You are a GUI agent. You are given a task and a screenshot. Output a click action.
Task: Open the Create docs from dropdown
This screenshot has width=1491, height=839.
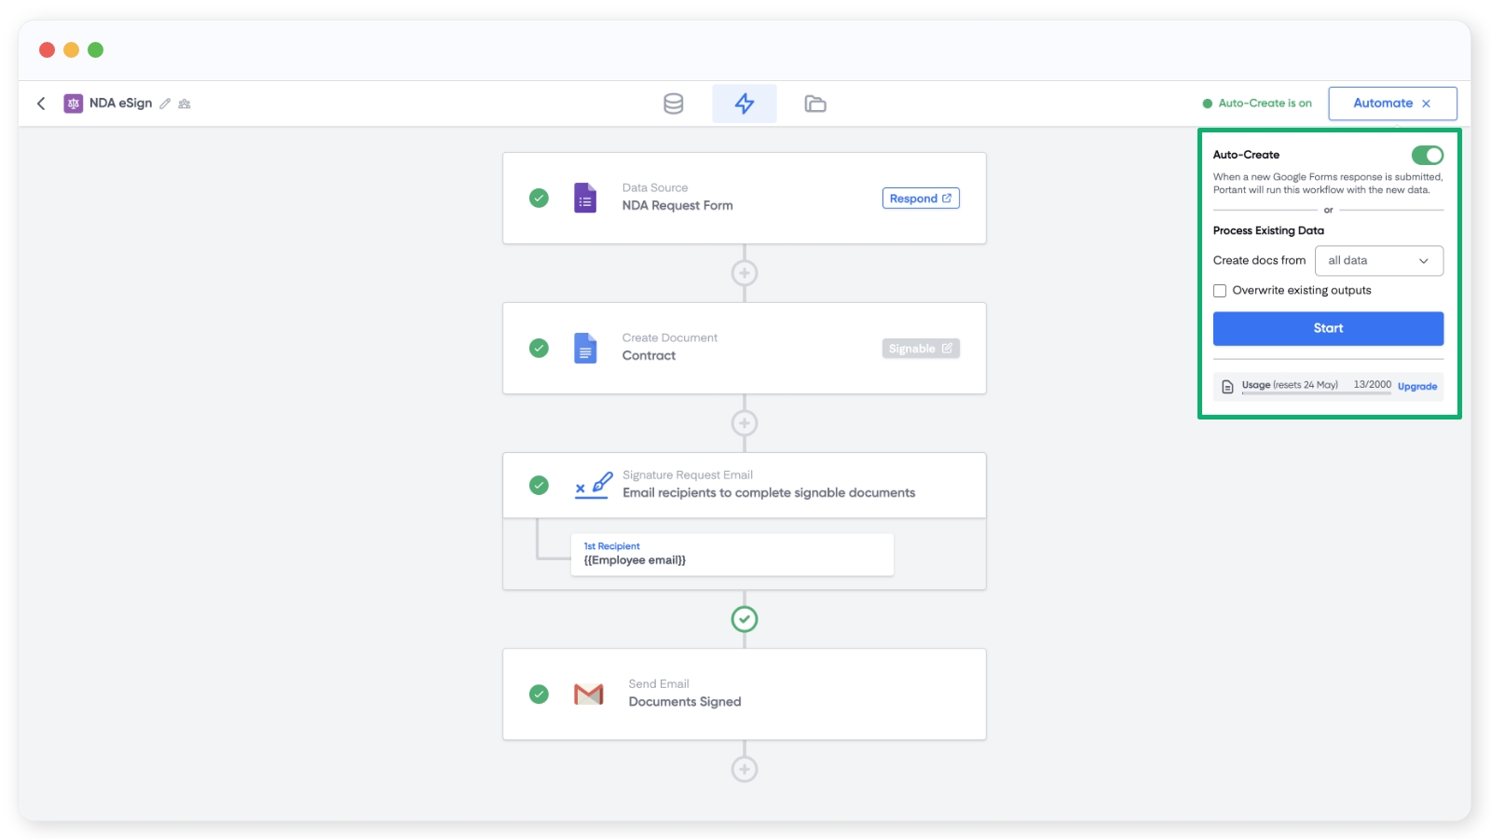[1378, 261]
